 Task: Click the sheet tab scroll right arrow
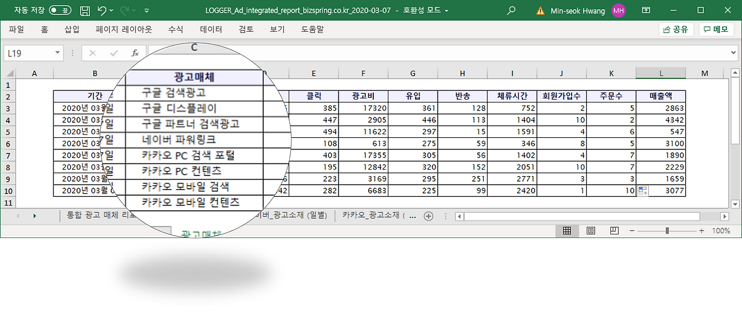(34, 216)
